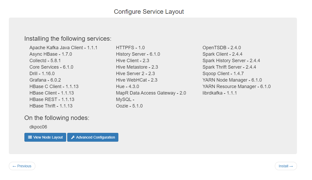
Task: Select the MapR Data Access Gateway entry
Action: (151, 93)
